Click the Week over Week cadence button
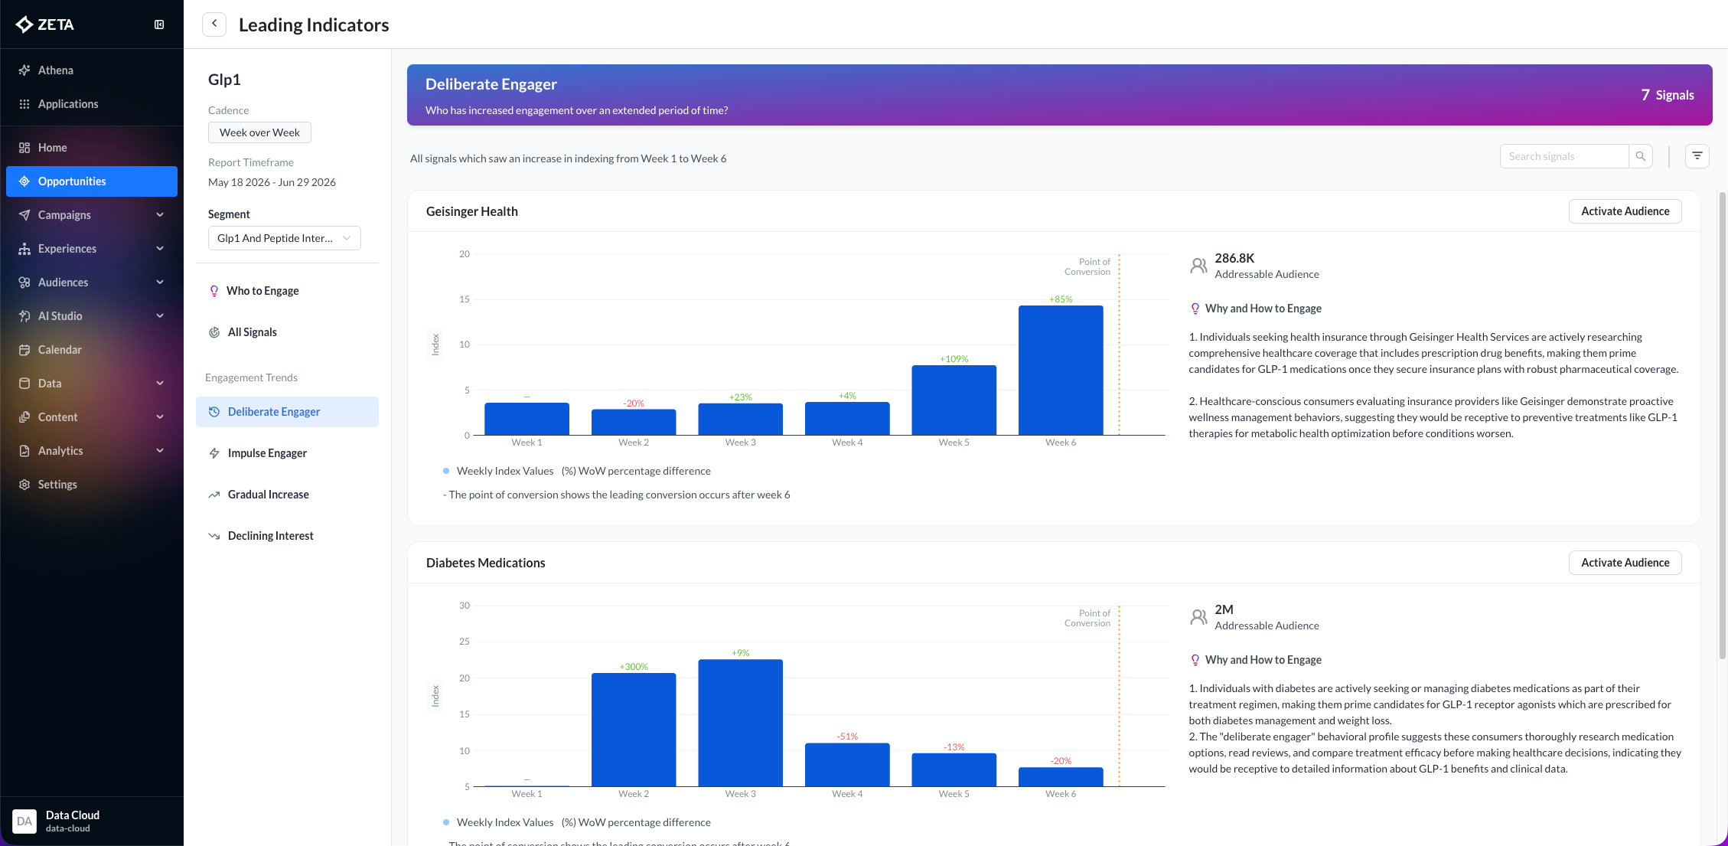This screenshot has width=1728, height=846. (259, 132)
